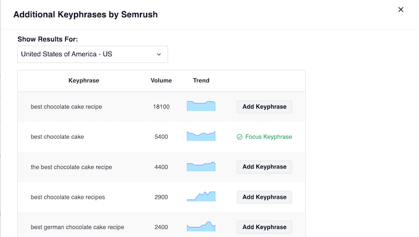The height and width of the screenshot is (237, 419).
Task: Click the Keyphrase column header
Action: pos(84,81)
